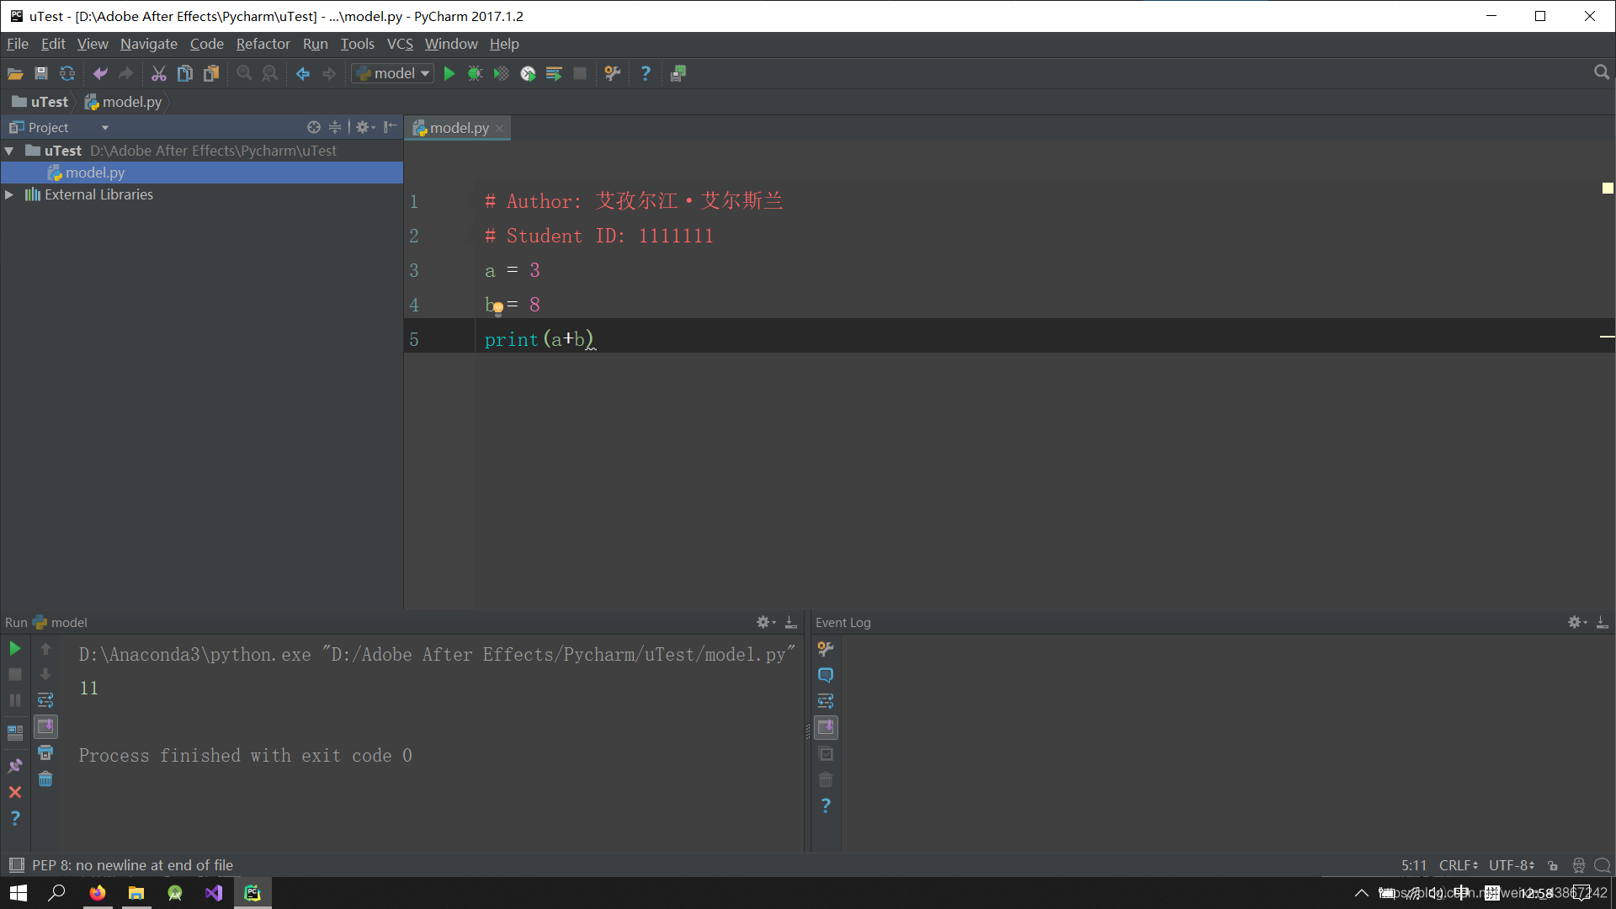Click the Undo arrow icon
The width and height of the screenshot is (1616, 909).
point(100,74)
